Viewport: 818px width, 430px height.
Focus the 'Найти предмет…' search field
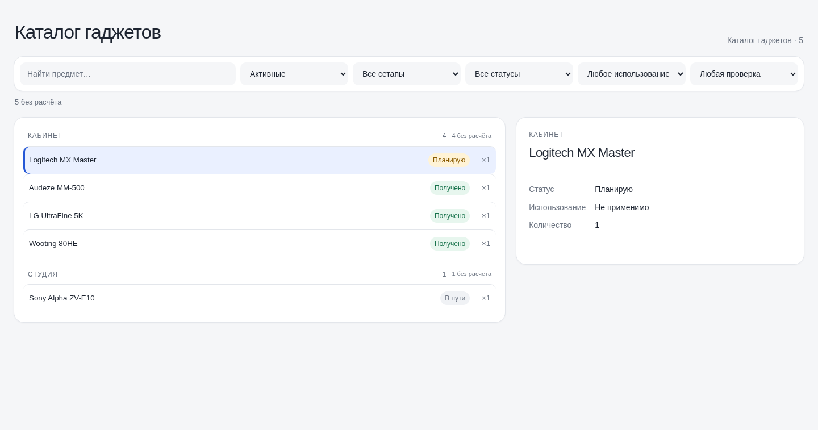[x=128, y=74]
